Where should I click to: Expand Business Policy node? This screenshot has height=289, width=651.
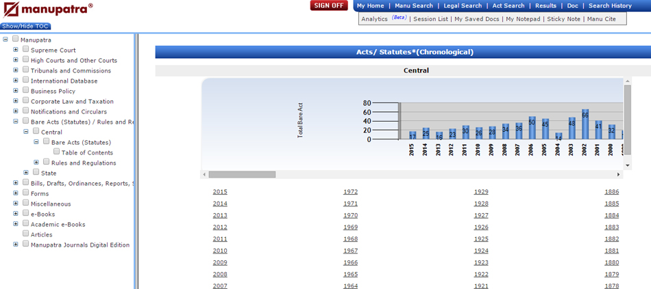pyautogui.click(x=16, y=91)
